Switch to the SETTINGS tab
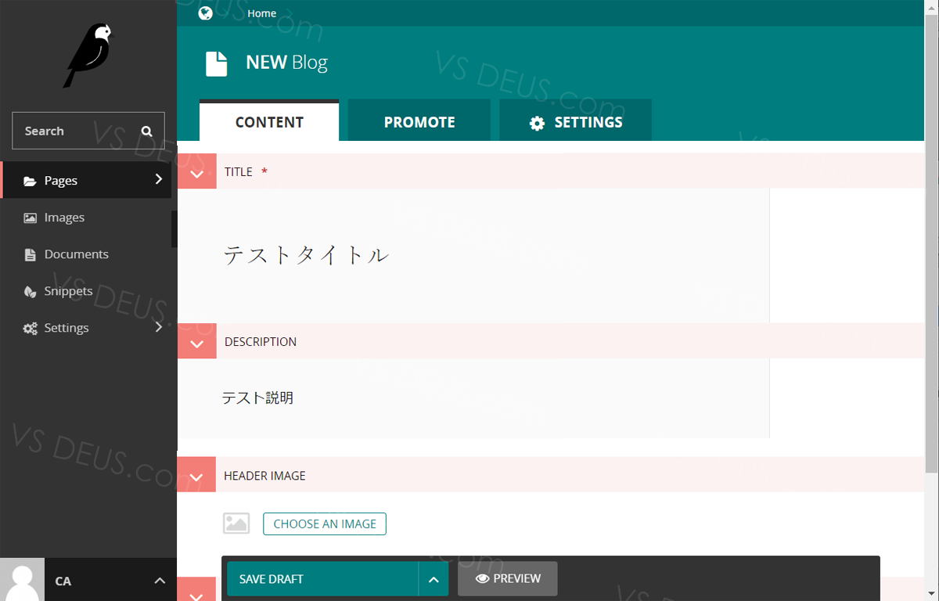939x601 pixels. pos(575,121)
